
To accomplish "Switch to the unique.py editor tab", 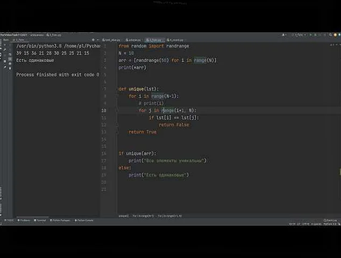I will [133, 40].
